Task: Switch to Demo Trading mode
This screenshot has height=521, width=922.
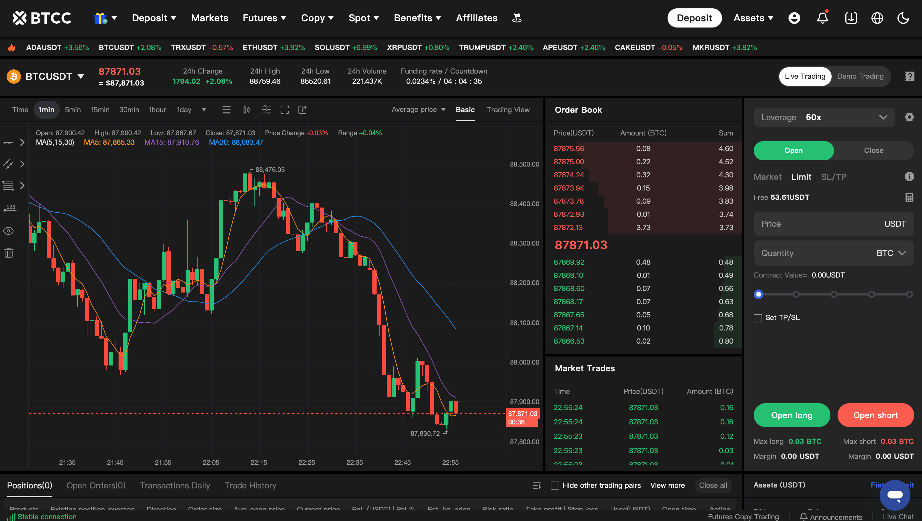Action: (x=860, y=76)
